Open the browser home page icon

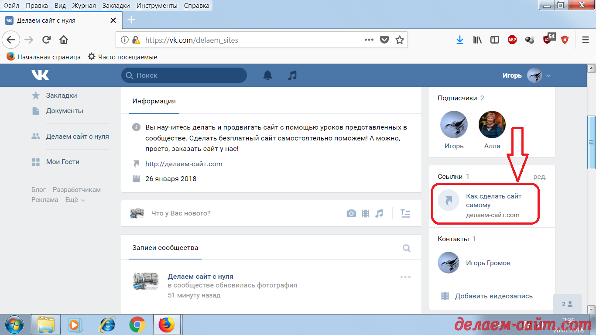(64, 40)
